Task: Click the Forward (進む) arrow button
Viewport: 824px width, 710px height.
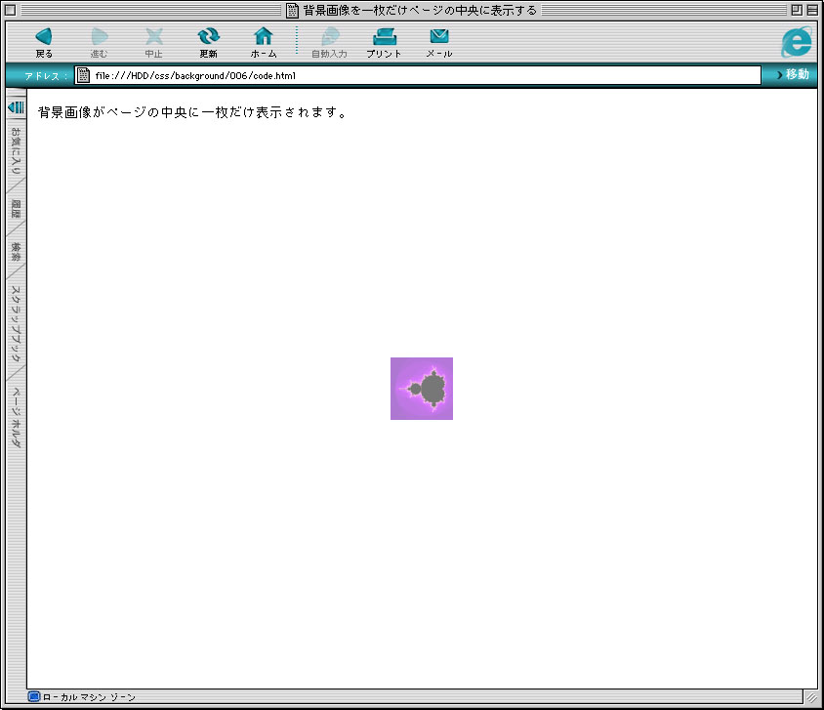Action: point(100,38)
